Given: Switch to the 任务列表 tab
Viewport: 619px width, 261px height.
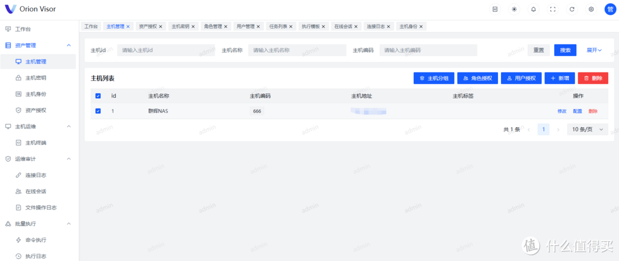Looking at the screenshot, I should point(278,26).
